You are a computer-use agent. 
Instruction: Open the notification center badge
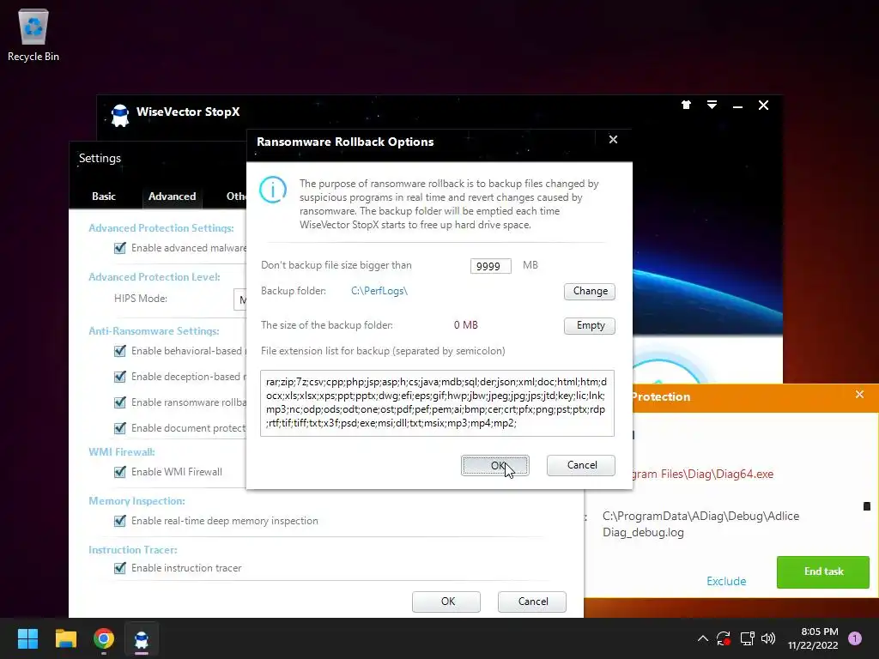855,638
